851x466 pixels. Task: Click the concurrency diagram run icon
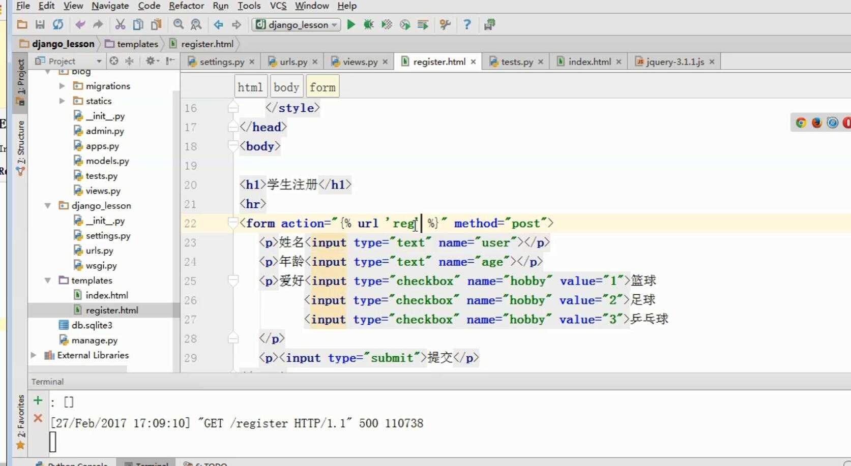click(423, 24)
